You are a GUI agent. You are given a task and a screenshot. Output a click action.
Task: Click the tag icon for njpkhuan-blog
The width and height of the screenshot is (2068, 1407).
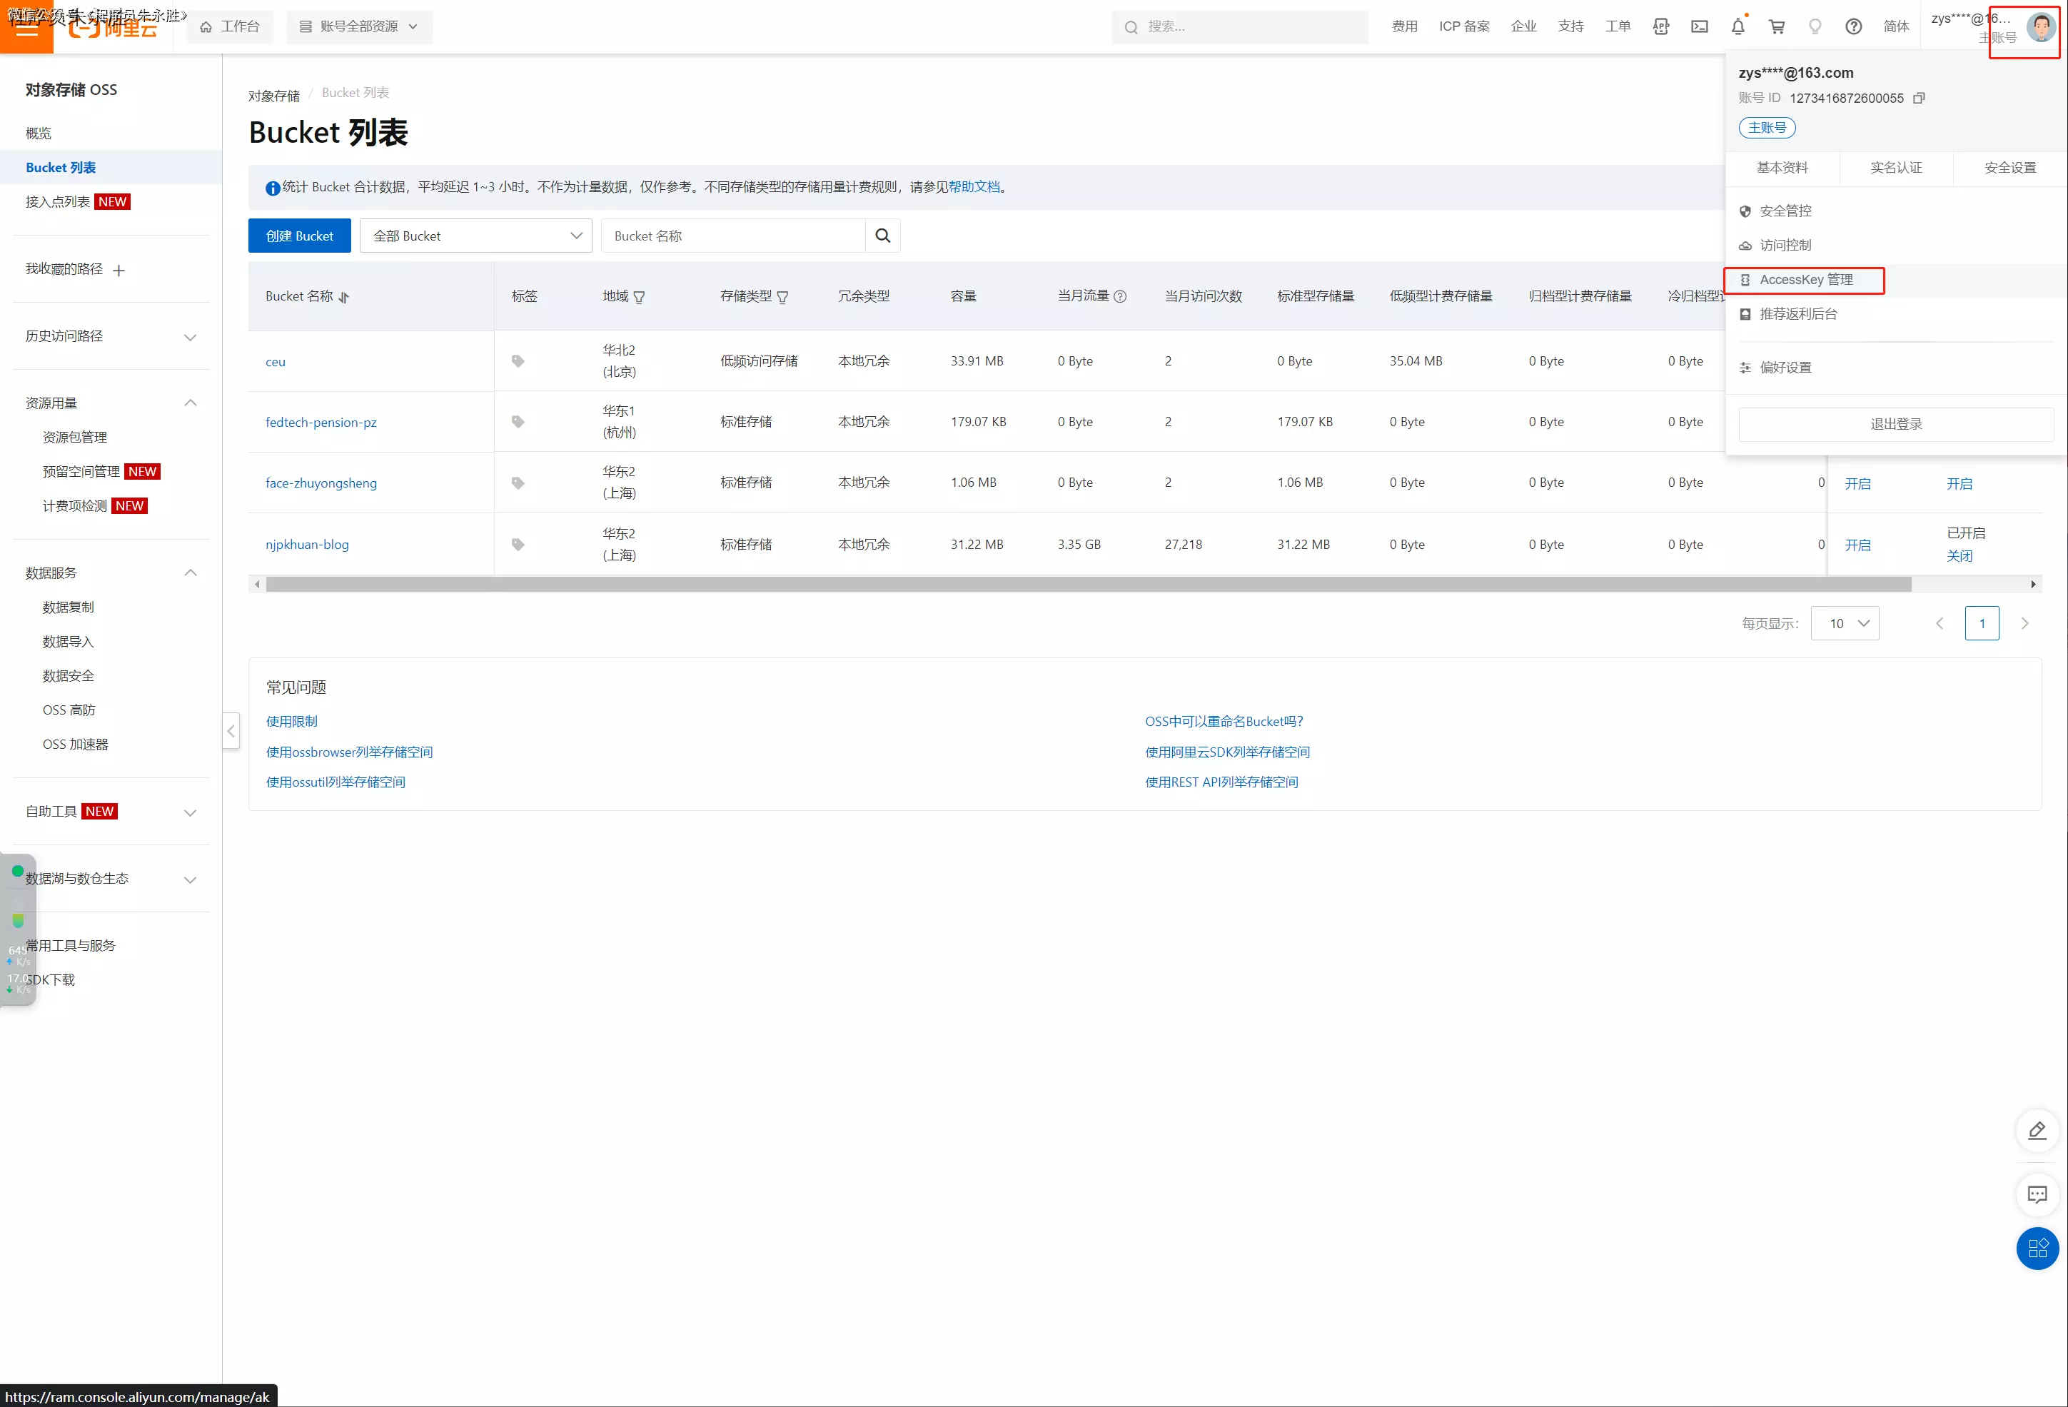518,545
